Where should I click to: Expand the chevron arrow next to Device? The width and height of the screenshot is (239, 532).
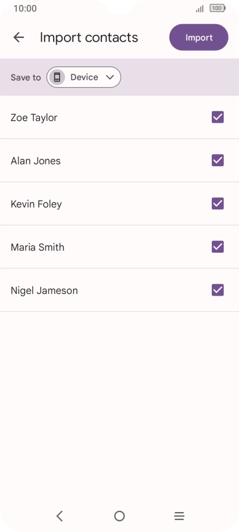click(110, 77)
